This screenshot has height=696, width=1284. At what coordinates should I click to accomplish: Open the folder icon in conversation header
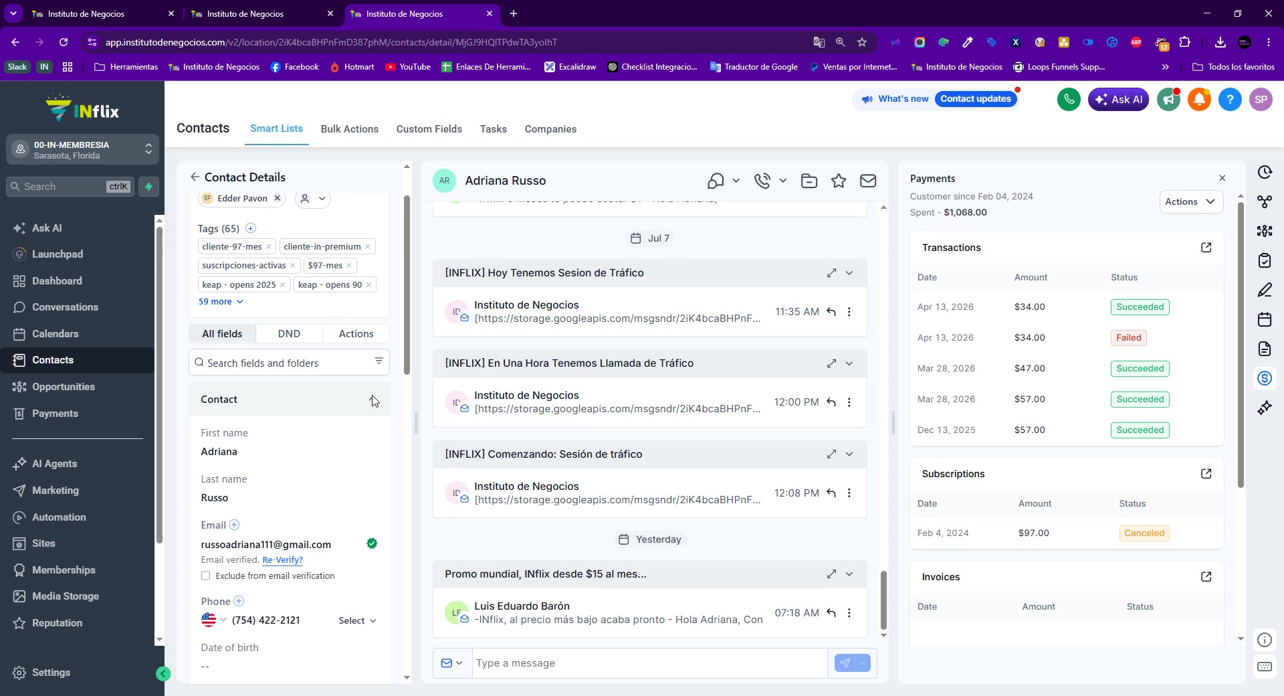tap(809, 181)
